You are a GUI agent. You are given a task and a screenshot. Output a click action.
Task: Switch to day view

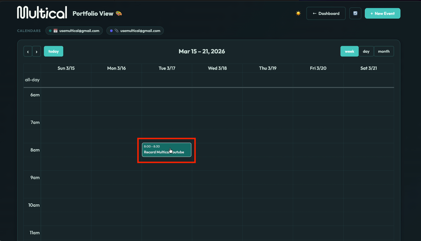[366, 51]
